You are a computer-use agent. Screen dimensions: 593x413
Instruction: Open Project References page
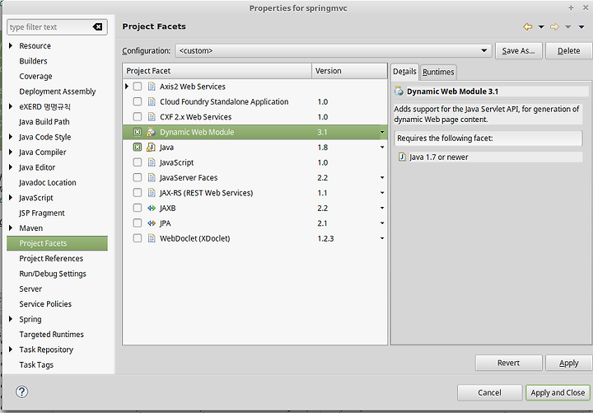pos(51,258)
